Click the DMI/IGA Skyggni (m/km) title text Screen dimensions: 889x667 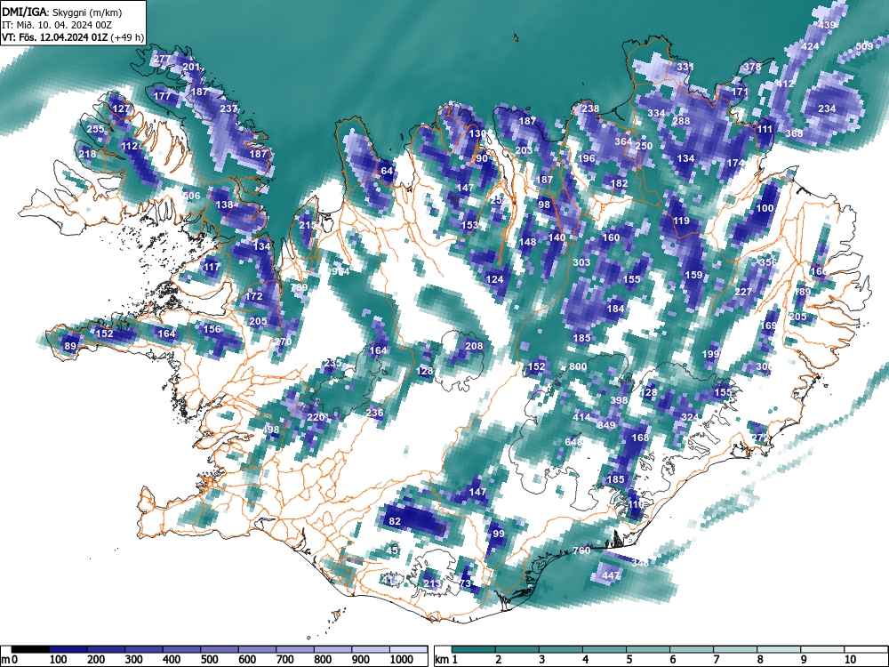coord(62,12)
